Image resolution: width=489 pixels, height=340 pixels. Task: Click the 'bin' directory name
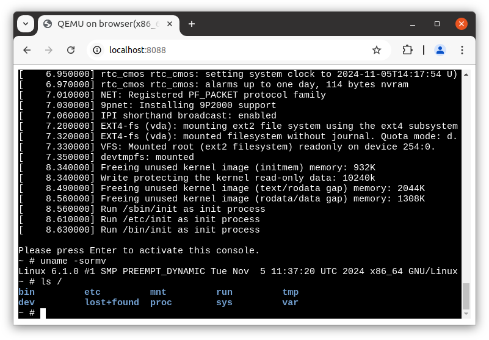click(26, 292)
